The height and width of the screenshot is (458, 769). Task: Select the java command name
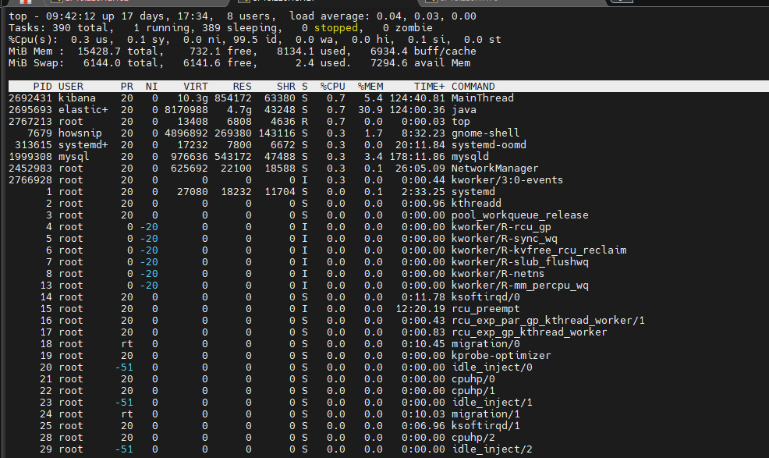[464, 110]
